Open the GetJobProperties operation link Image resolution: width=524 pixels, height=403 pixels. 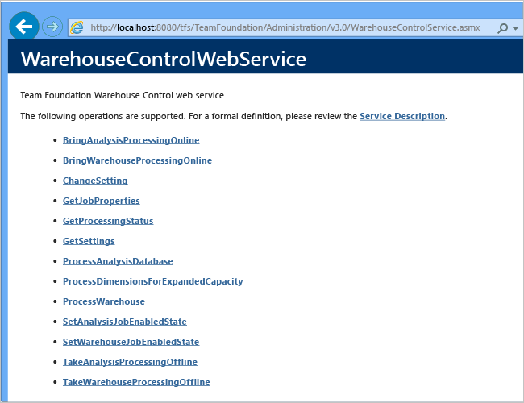point(102,201)
